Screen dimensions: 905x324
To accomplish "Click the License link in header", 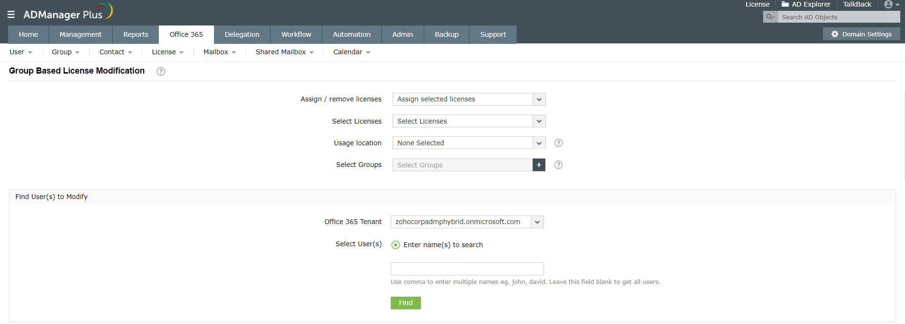I will tap(757, 4).
